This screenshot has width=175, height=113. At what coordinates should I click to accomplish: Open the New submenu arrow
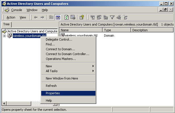click(x=93, y=66)
